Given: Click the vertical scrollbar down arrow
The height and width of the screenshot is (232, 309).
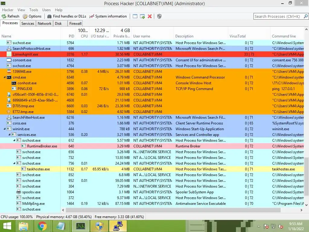Looking at the screenshot, I should coord(307,205).
